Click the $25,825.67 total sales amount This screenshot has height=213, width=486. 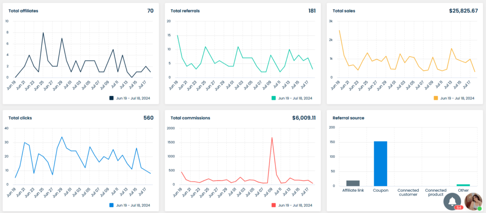457,10
